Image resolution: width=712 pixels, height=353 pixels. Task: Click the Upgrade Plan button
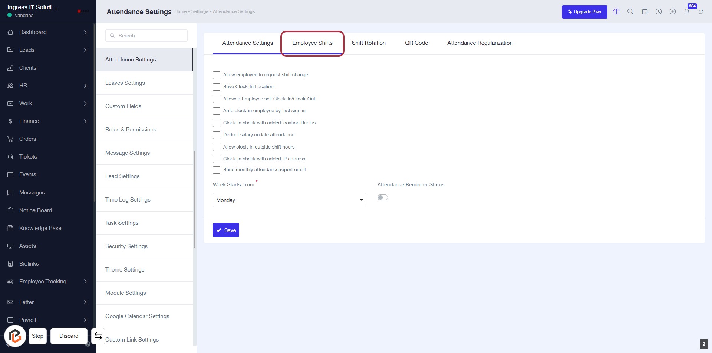tap(584, 12)
